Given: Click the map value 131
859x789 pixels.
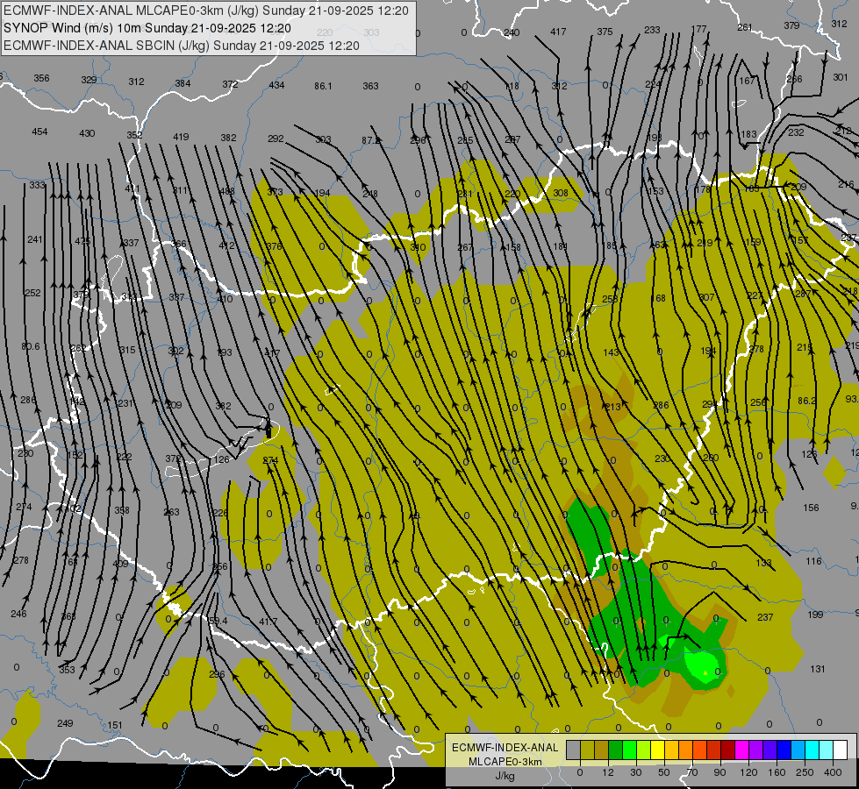Looking at the screenshot, I should 818,669.
